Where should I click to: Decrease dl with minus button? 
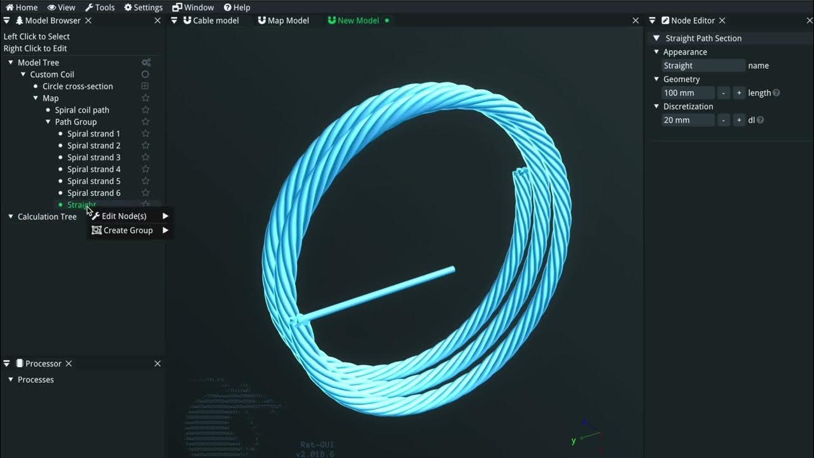tap(723, 120)
